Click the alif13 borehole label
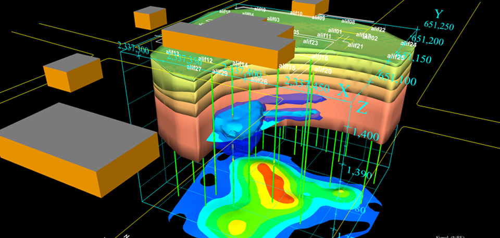Image resolution: width=500 pixels, height=238 pixels. click(172, 53)
